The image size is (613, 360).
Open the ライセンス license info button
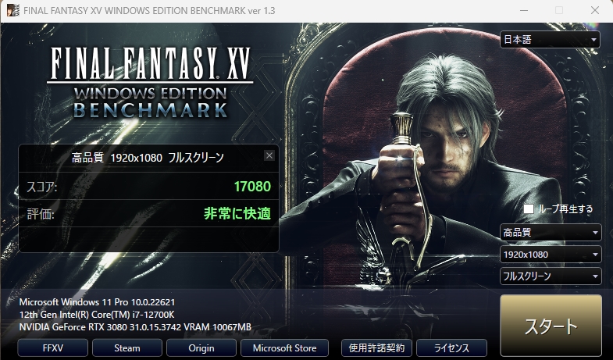tap(451, 348)
